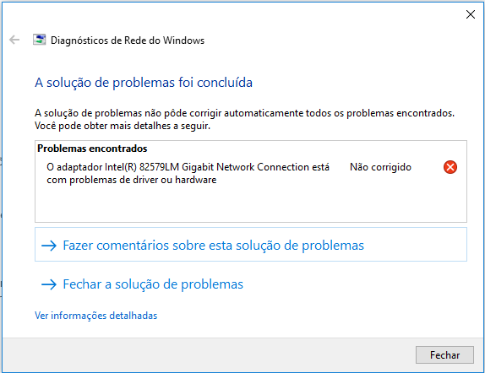Screen dimensions: 485x373
Task: Select the Não corrigido status text
Action: point(380,167)
